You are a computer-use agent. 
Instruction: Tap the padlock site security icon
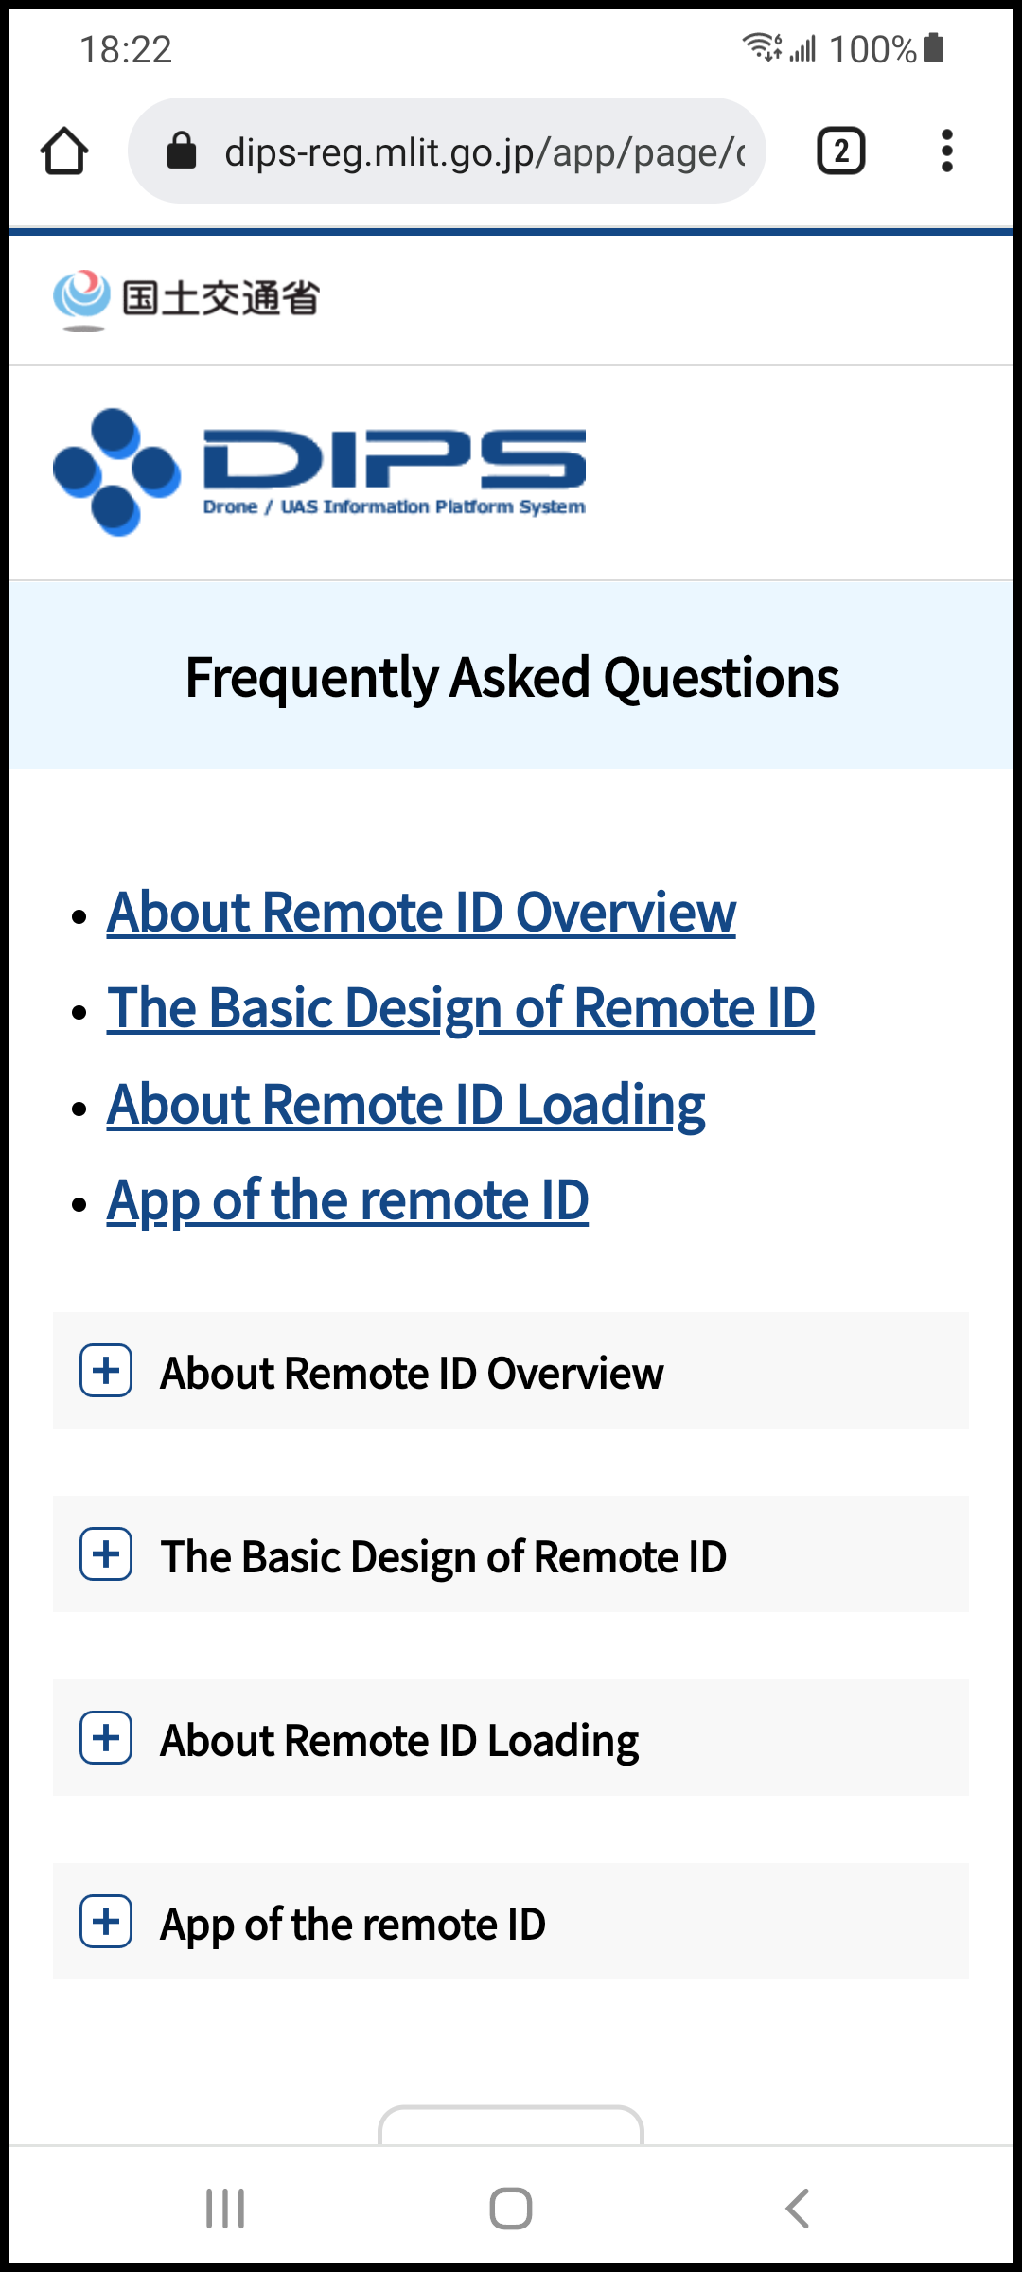181,151
